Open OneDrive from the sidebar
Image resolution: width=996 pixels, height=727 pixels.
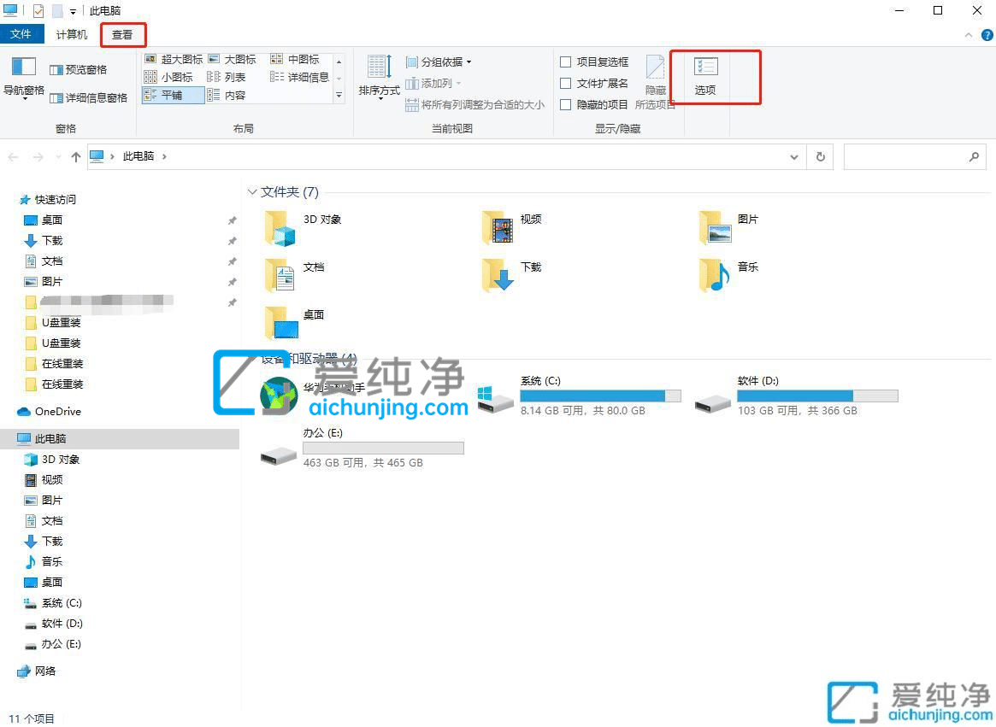51,411
